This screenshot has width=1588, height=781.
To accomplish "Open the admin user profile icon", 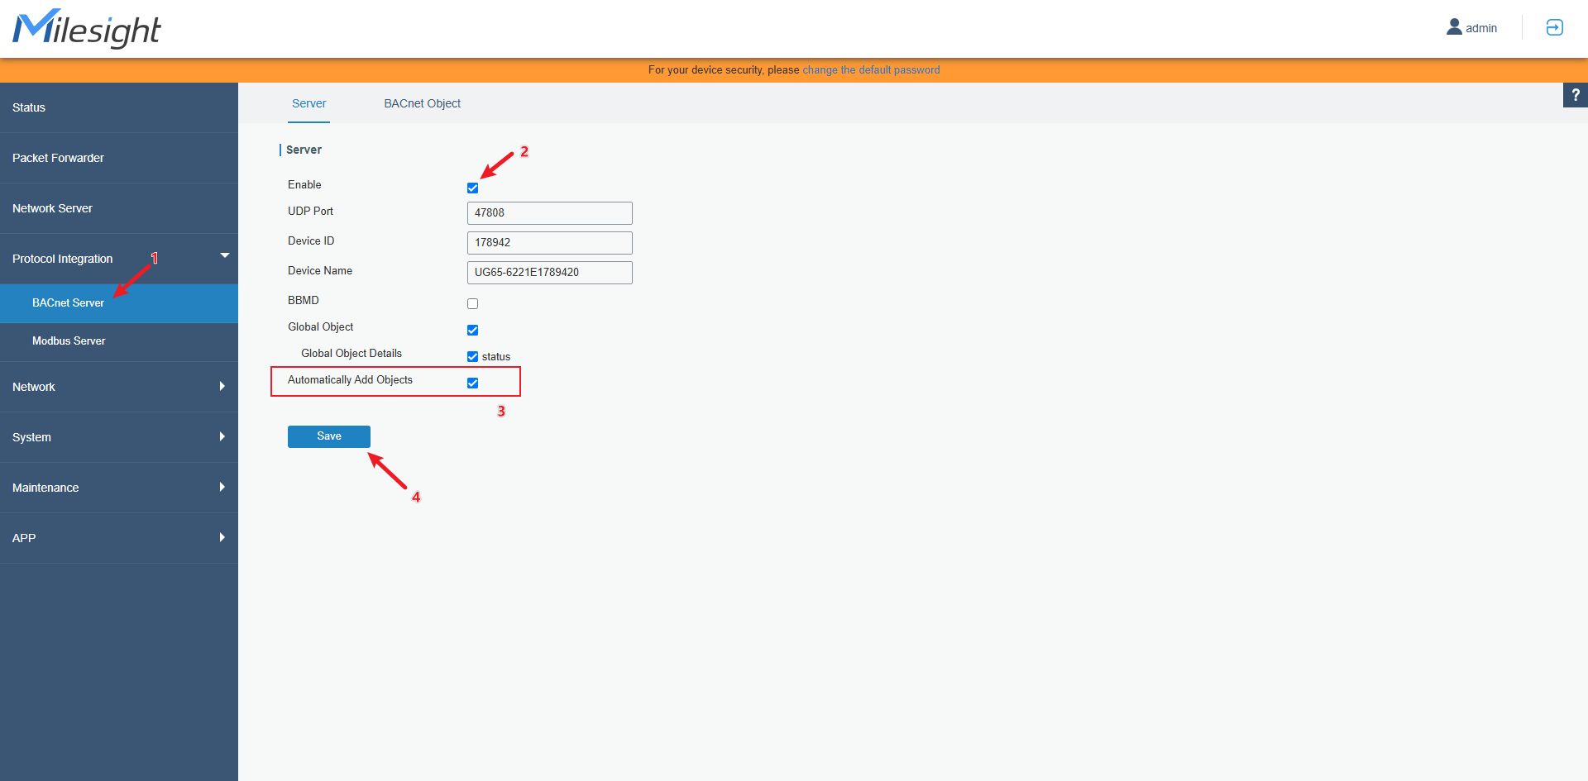I will 1454,27.
